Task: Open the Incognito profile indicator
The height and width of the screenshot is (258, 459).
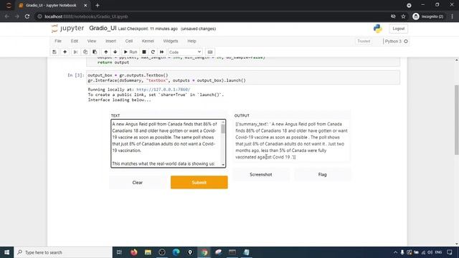Action: [427, 16]
